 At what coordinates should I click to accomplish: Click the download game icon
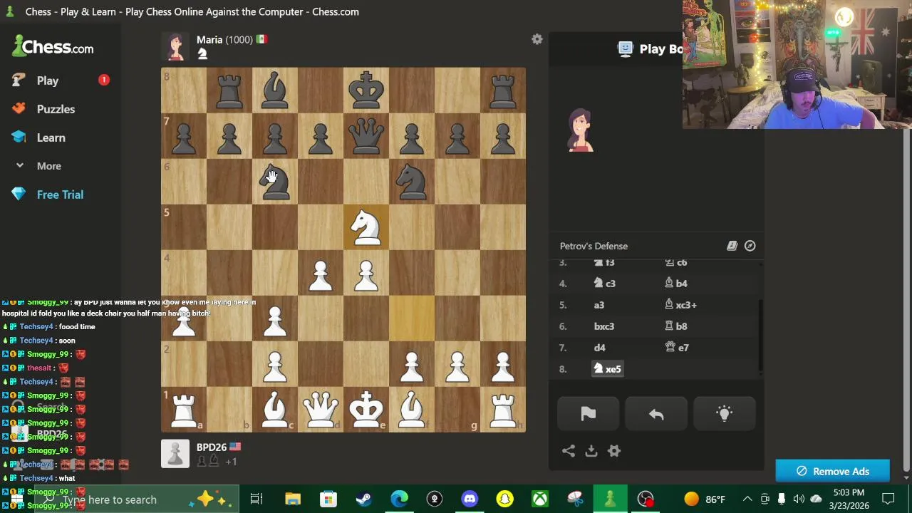[x=591, y=451]
